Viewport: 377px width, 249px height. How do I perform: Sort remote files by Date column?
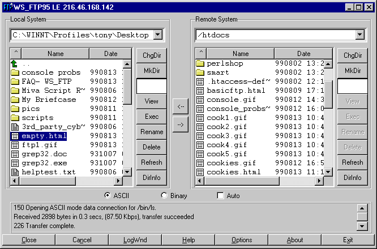pyautogui.click(x=303, y=53)
